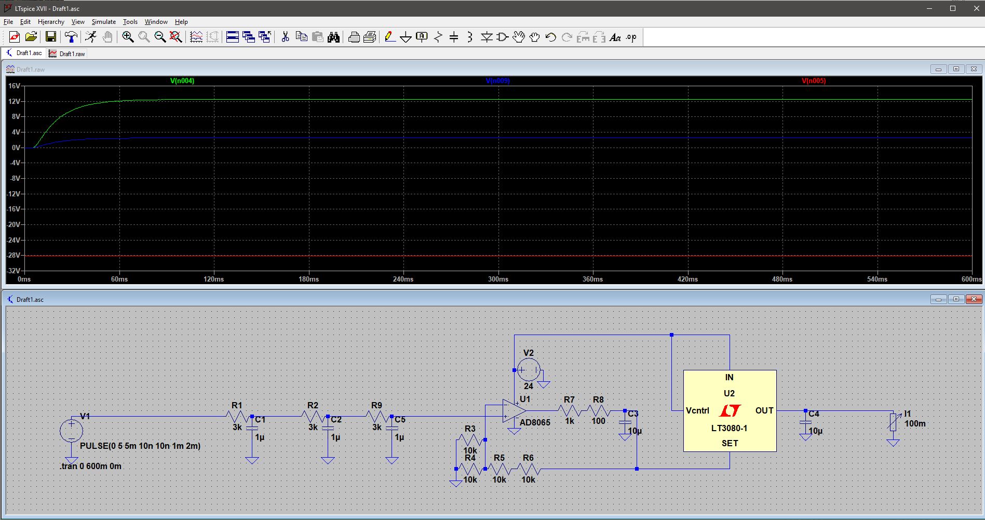Place a ground symbol from toolbar
This screenshot has height=520, width=985.
406,37
